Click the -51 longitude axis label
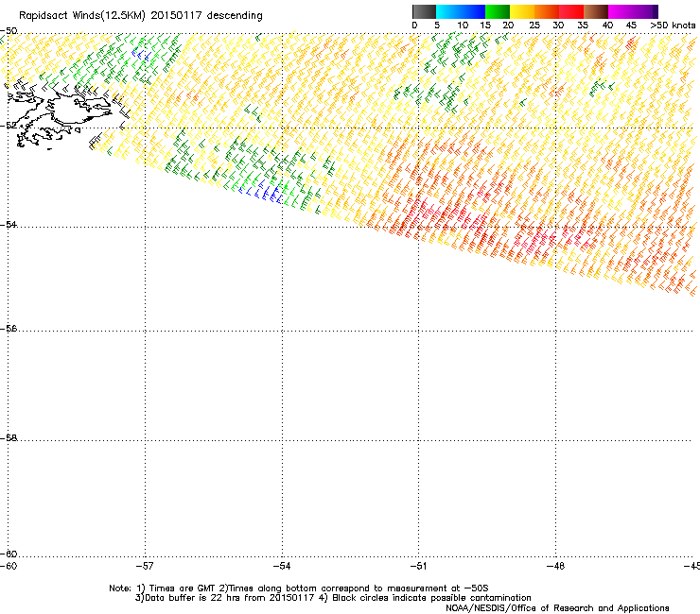This screenshot has width=700, height=614. 418,566
